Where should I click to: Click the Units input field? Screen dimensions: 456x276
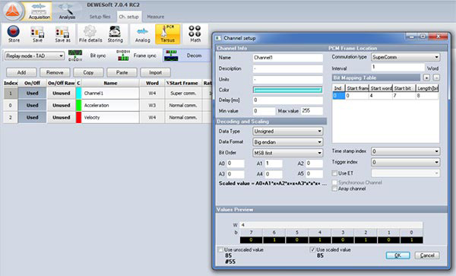tap(287, 79)
